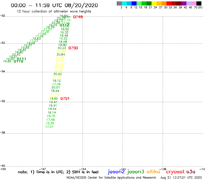
Task: Click the green 0110 time marker
Action: (x=19, y=61)
